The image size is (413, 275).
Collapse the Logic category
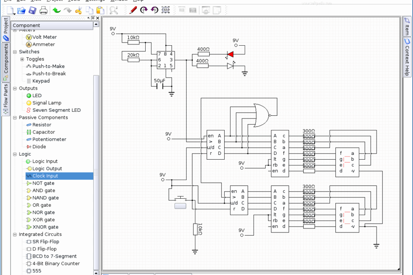click(x=14, y=154)
